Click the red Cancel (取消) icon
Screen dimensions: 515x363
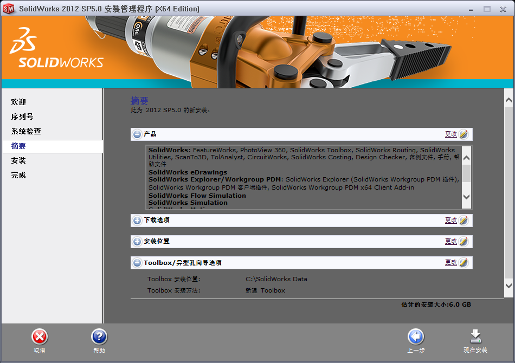[x=40, y=337]
